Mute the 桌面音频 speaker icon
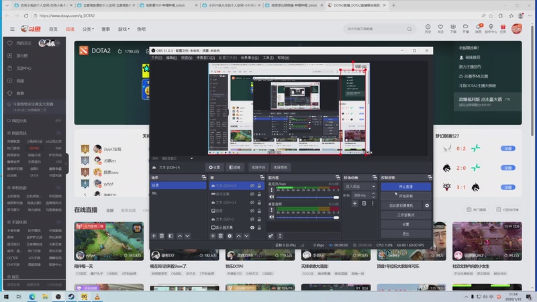Screen dimensions: 537x302 pos(272,217)
